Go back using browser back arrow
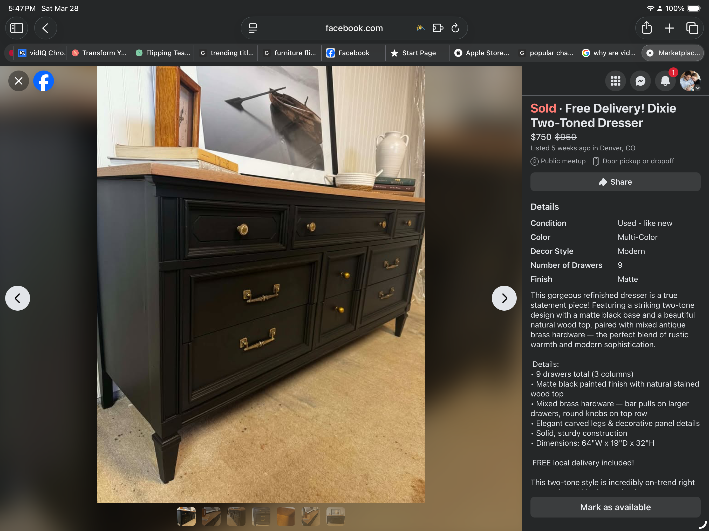709x531 pixels. (45, 28)
